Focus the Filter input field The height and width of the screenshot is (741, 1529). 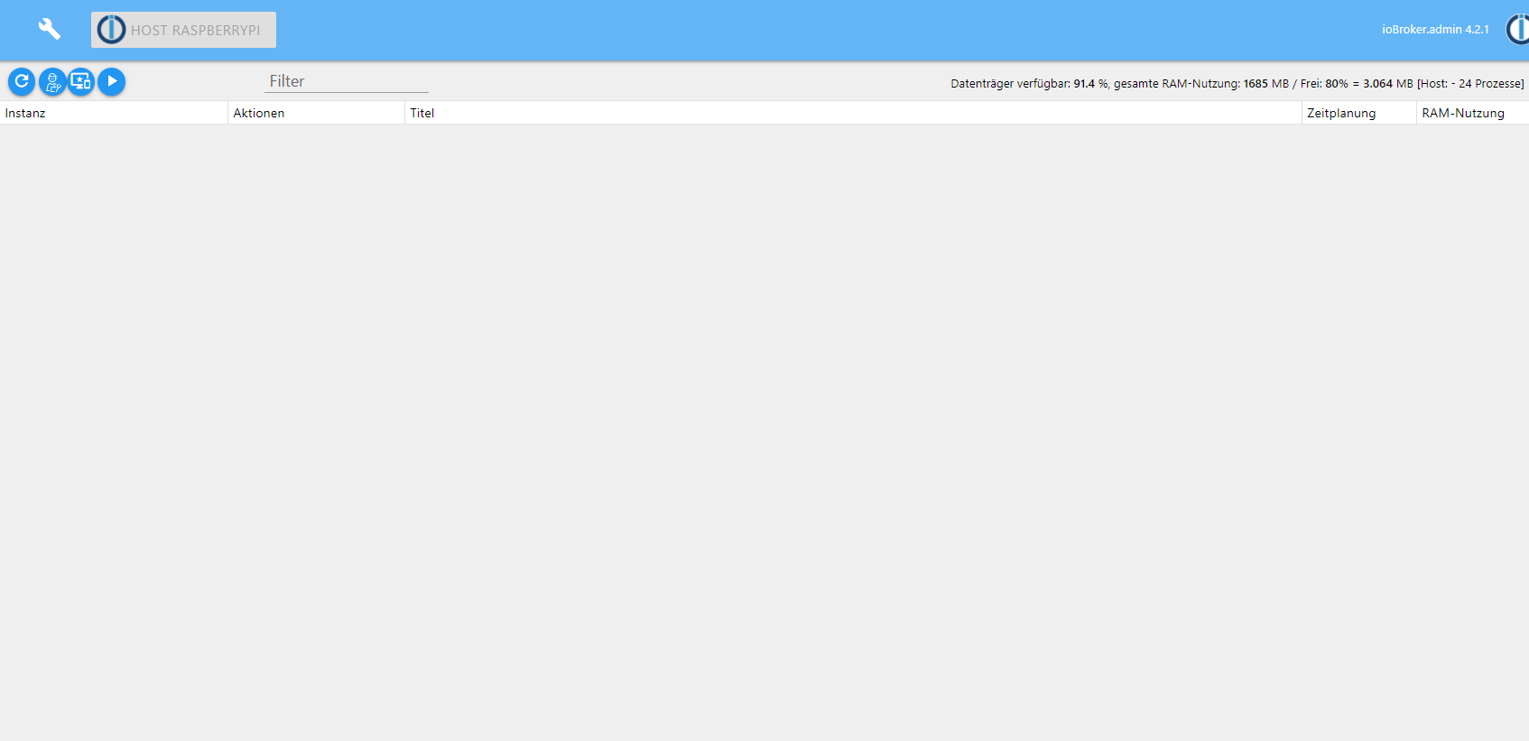click(347, 81)
